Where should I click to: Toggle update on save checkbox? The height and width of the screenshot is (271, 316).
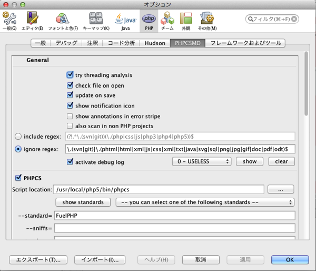[x=70, y=95]
